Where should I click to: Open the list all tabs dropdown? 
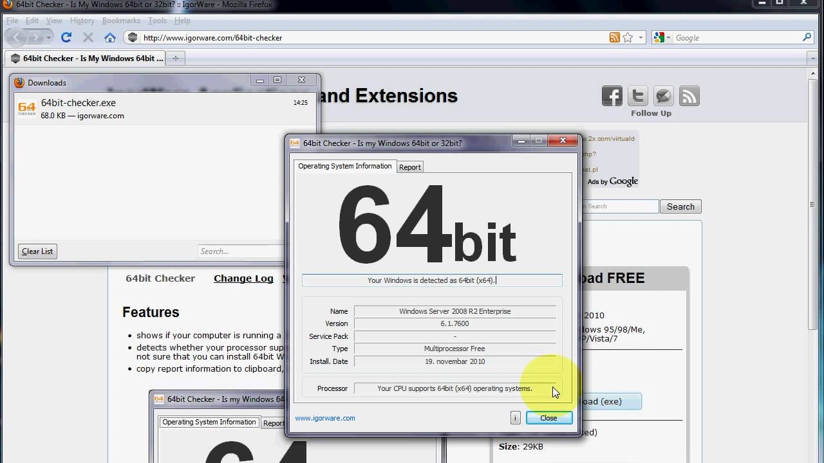pos(813,58)
